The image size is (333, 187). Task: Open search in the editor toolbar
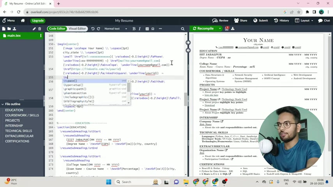(x=182, y=28)
